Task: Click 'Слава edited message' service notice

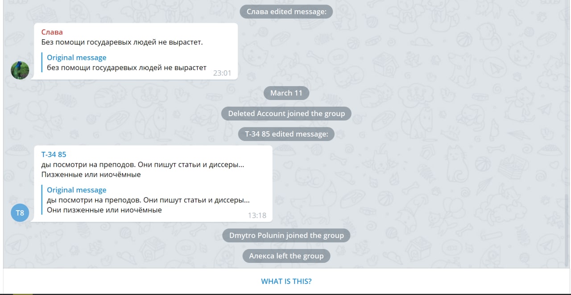Action: [286, 12]
